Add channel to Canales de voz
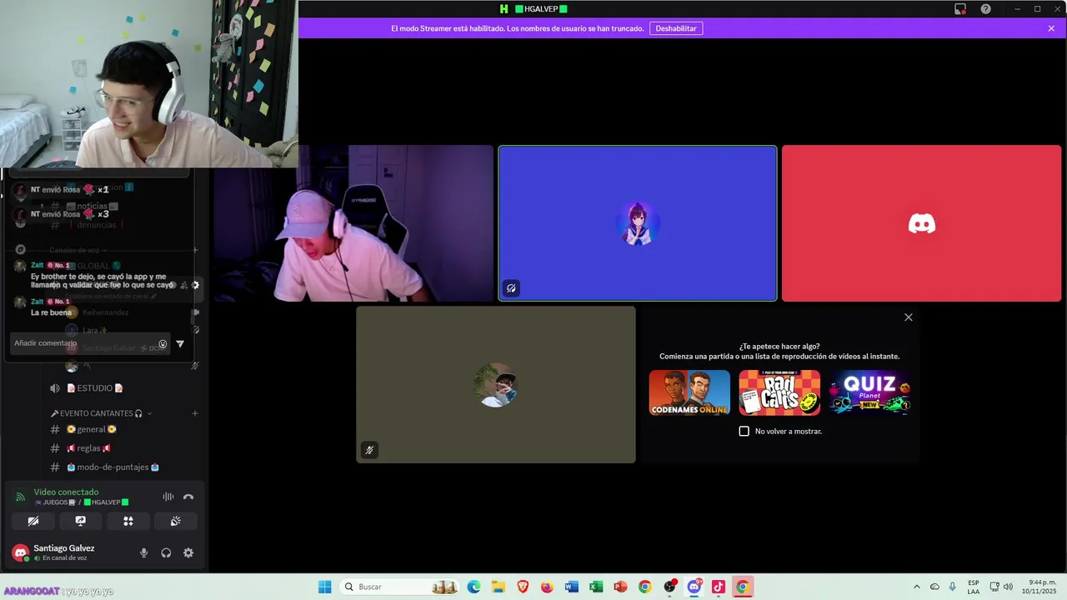The image size is (1067, 600). [x=195, y=250]
